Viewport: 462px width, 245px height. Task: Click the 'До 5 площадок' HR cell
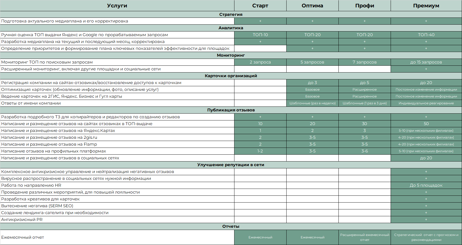coord(426,185)
